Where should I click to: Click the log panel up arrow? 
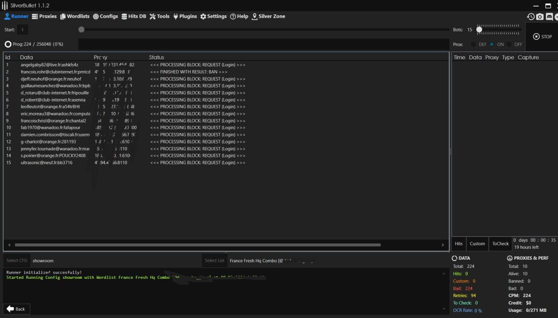point(444,273)
